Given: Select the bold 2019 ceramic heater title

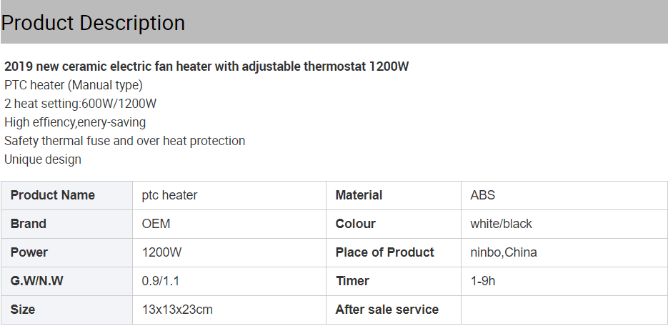Looking at the screenshot, I should coord(206,66).
